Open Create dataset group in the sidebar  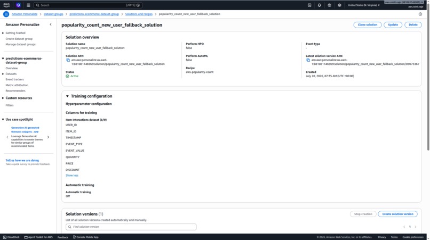click(x=19, y=39)
